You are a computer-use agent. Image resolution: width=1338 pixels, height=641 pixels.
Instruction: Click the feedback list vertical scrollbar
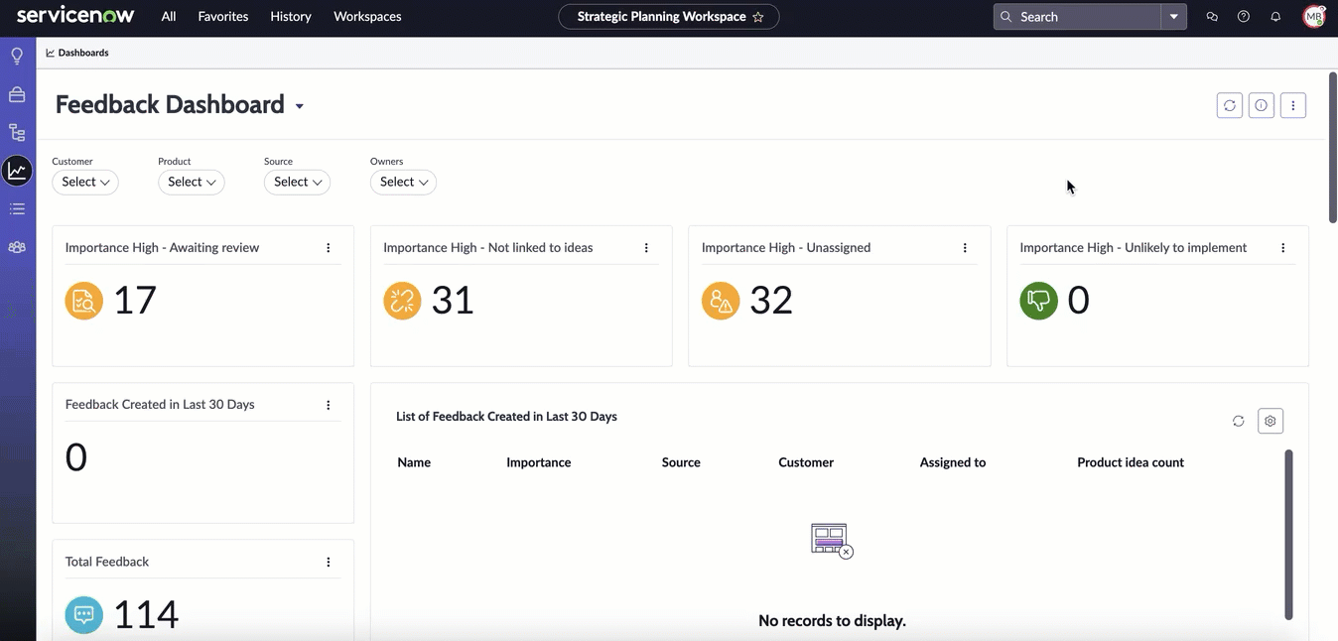tap(1289, 534)
